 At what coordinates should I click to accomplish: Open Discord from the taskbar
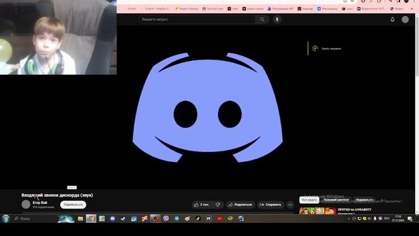(113, 218)
